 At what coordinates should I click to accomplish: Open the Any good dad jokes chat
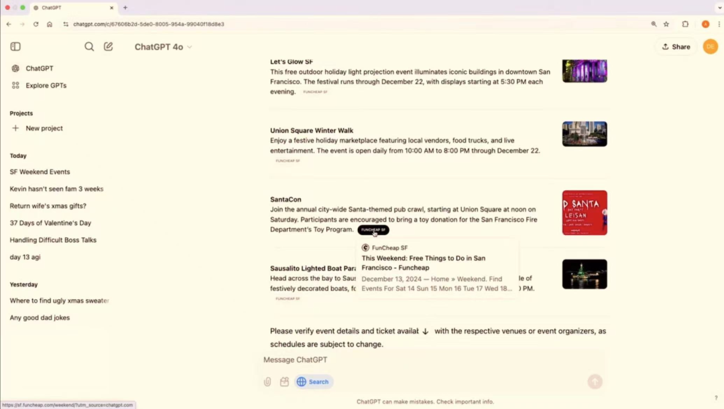click(40, 318)
